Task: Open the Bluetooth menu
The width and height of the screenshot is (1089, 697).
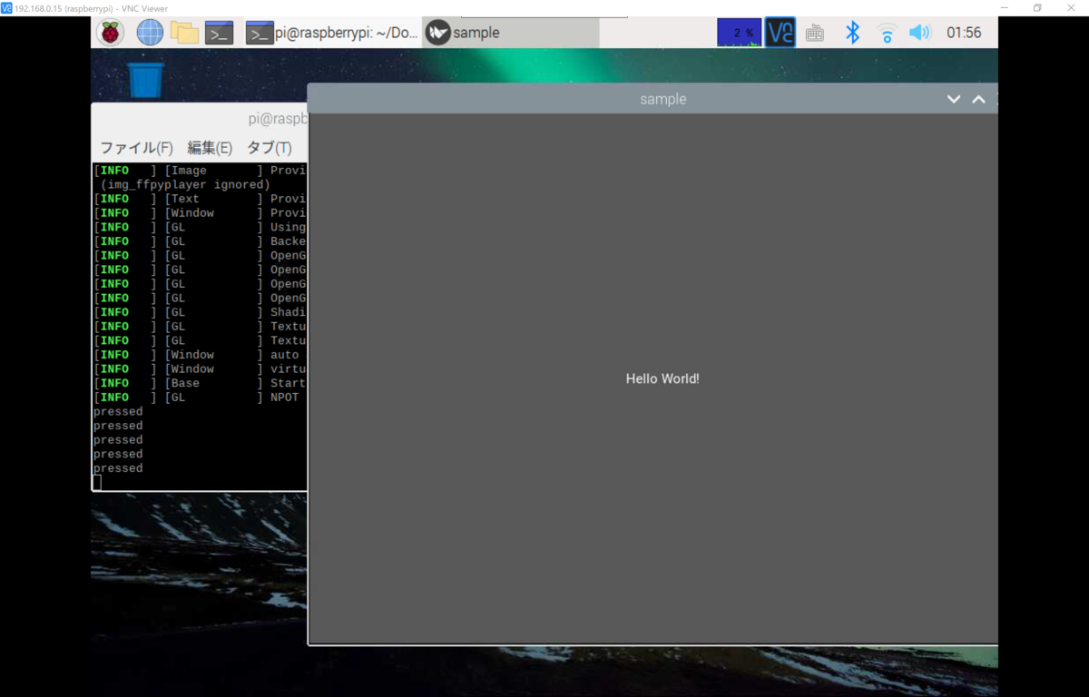Action: click(x=852, y=33)
